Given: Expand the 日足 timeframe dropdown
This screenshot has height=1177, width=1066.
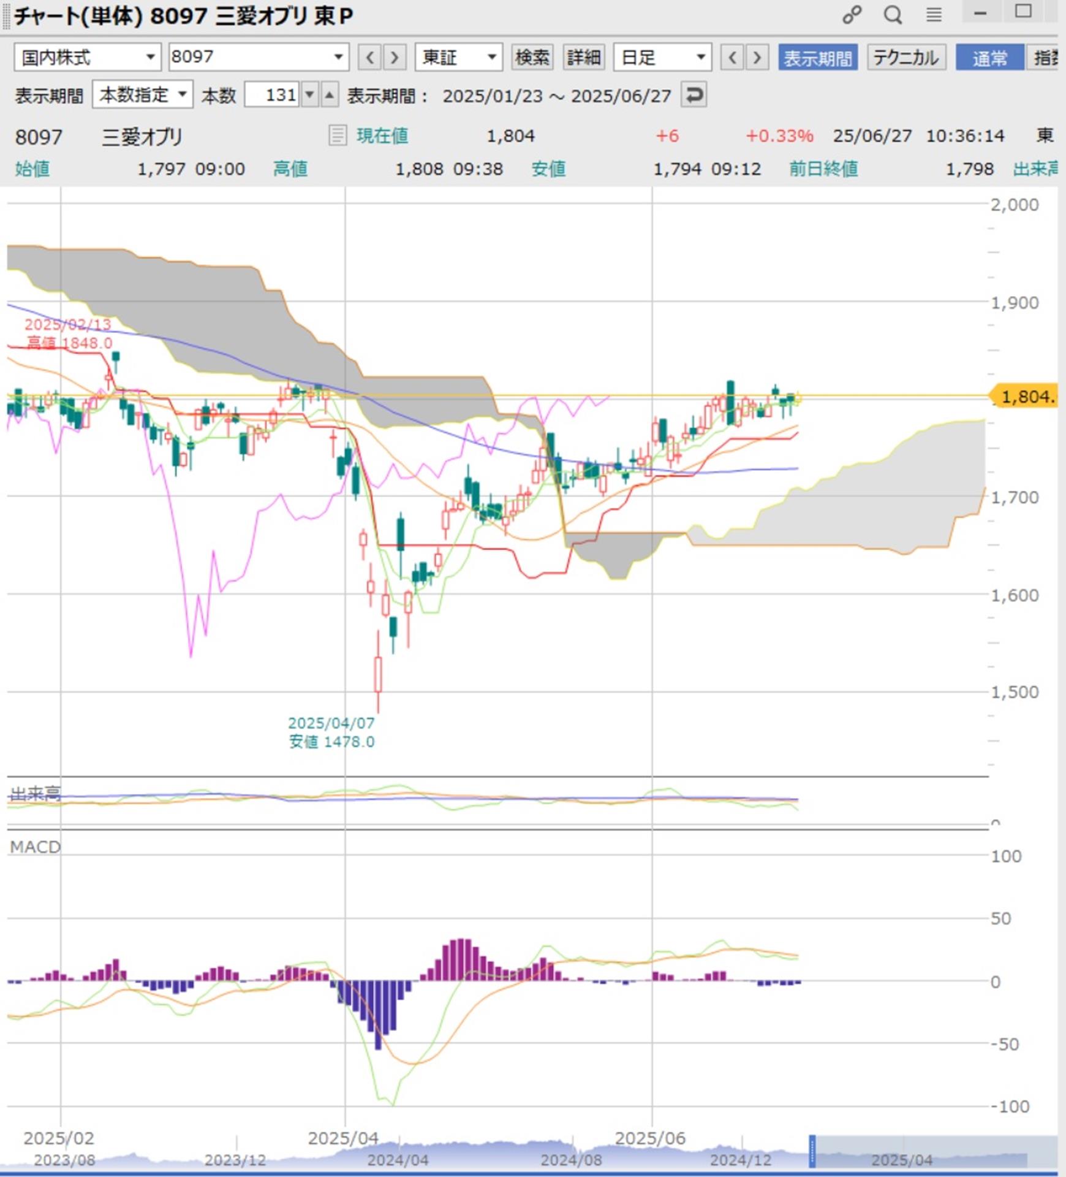Looking at the screenshot, I should (662, 58).
